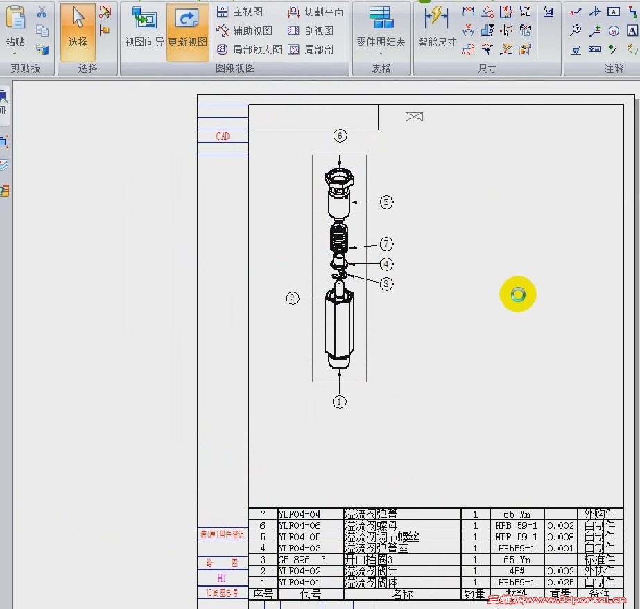Select the Datum Frame (-A-) tool
The image size is (640, 609).
click(x=614, y=11)
